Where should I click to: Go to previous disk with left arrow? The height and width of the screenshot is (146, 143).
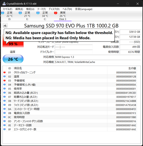point(5,26)
